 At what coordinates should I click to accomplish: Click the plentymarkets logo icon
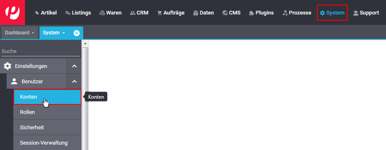tap(12, 12)
